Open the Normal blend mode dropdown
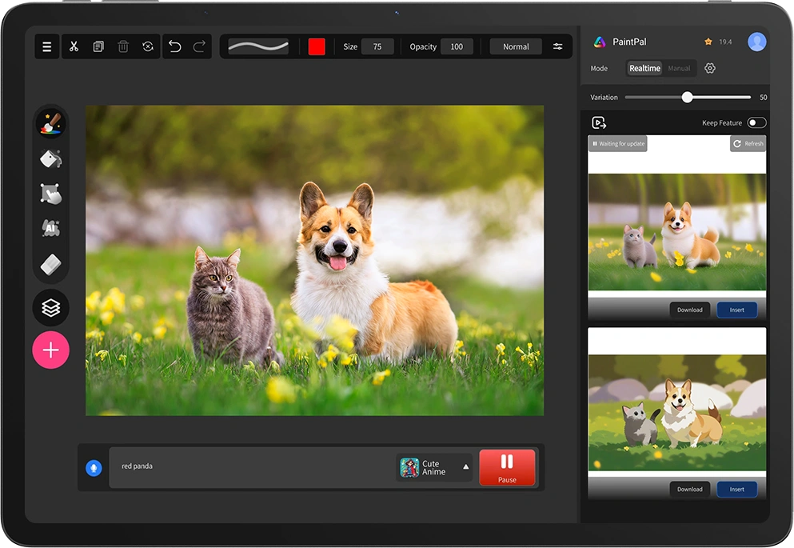The height and width of the screenshot is (548, 794). point(516,46)
